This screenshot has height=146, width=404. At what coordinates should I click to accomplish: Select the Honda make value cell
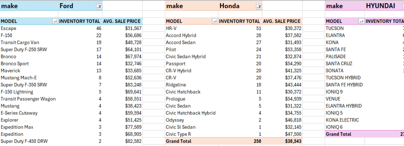(x=240, y=6)
